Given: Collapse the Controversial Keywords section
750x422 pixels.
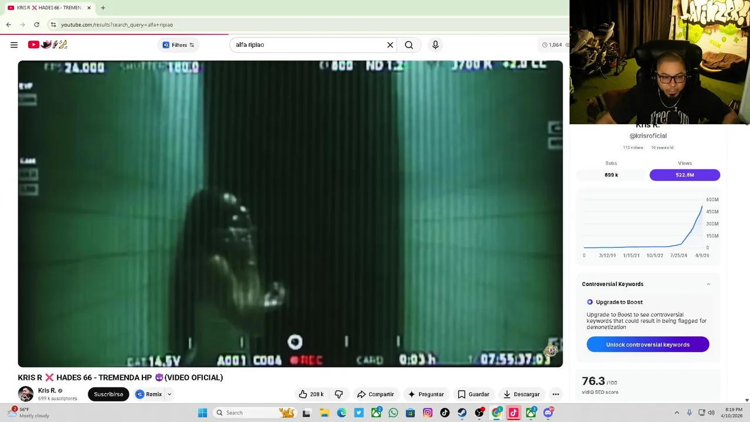Looking at the screenshot, I should pos(708,284).
